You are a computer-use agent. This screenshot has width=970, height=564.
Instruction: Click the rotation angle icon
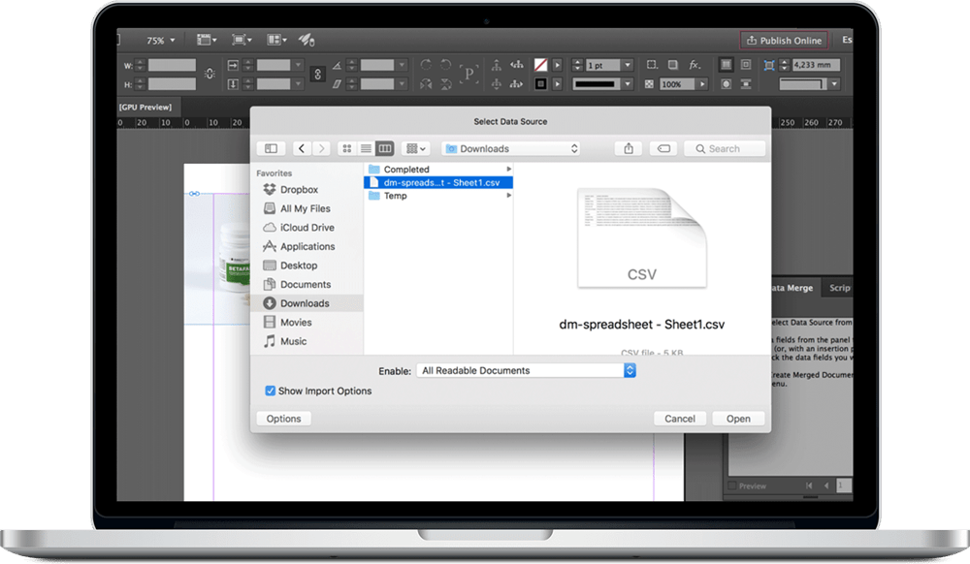tap(337, 65)
